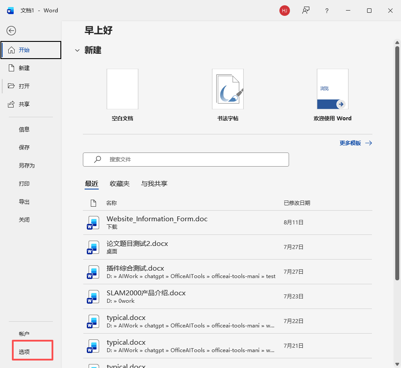Click the arrow next to 更多模板
Screen dimensions: 401x368
tap(368, 143)
